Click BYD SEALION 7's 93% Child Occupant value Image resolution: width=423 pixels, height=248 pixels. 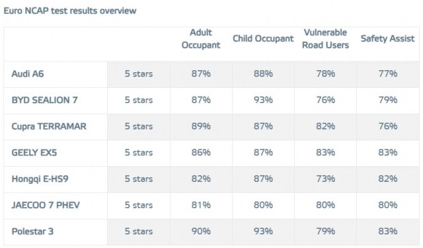pos(263,100)
